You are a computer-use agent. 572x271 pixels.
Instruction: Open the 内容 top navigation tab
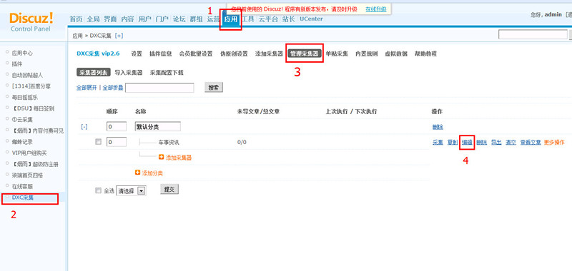coord(127,19)
